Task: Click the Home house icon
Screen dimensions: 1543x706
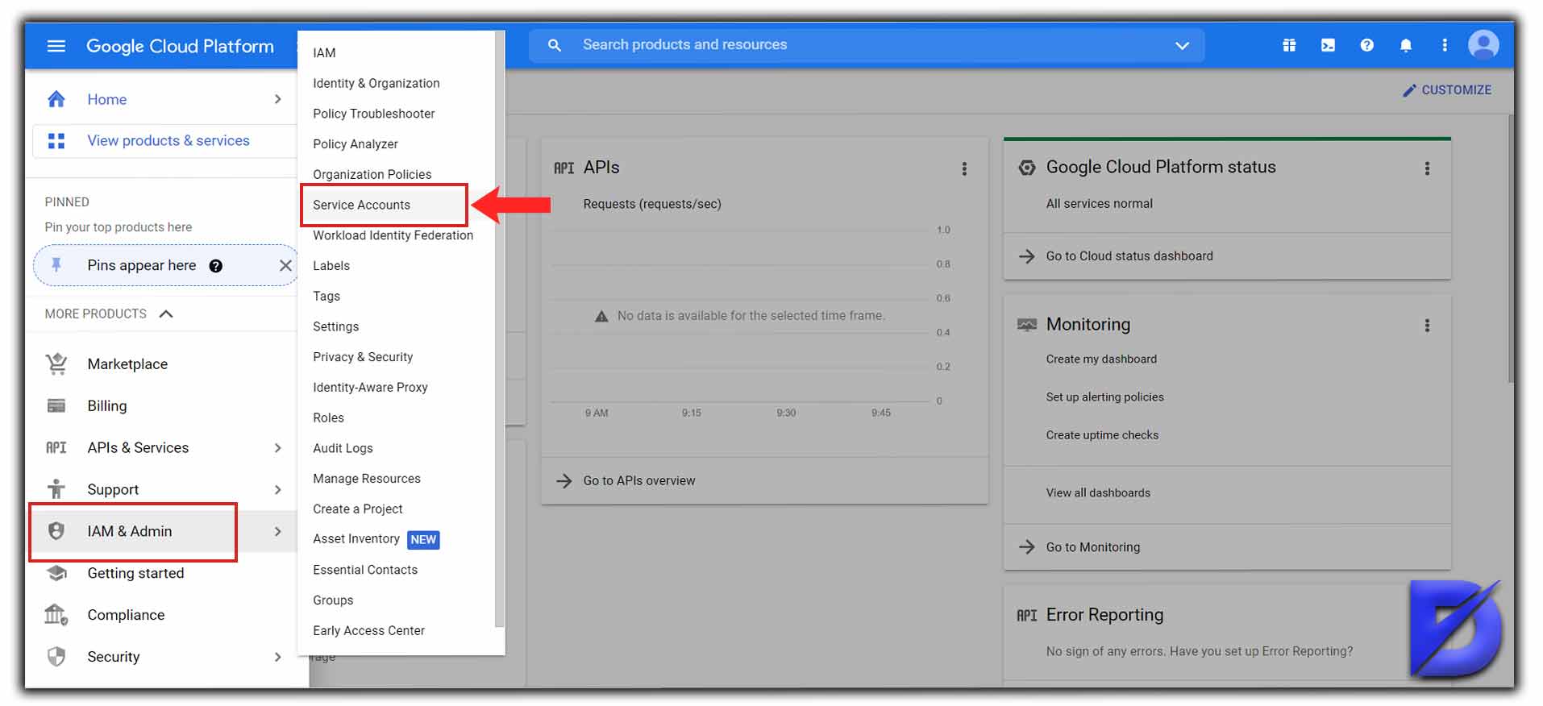Action: [56, 99]
